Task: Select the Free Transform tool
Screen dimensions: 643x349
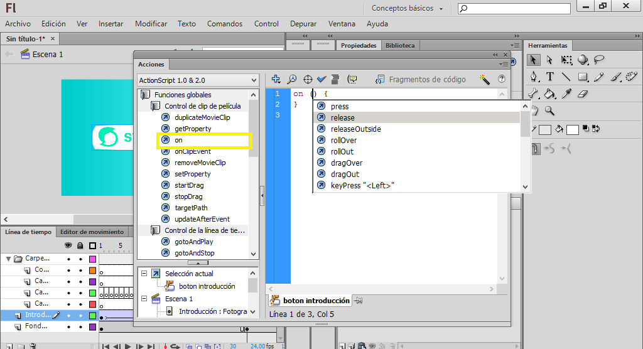Action: pyautogui.click(x=567, y=60)
